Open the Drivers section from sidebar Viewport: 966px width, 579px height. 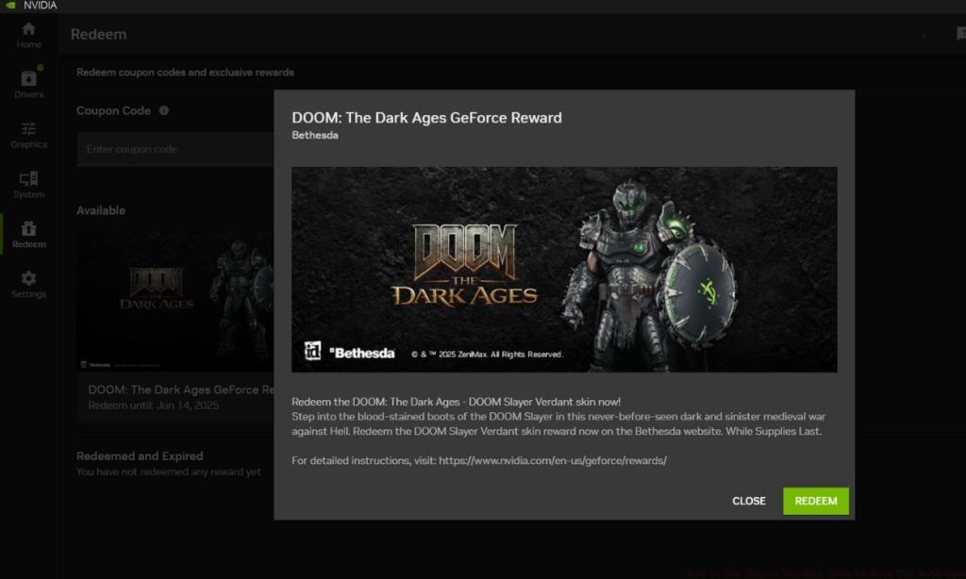28,80
